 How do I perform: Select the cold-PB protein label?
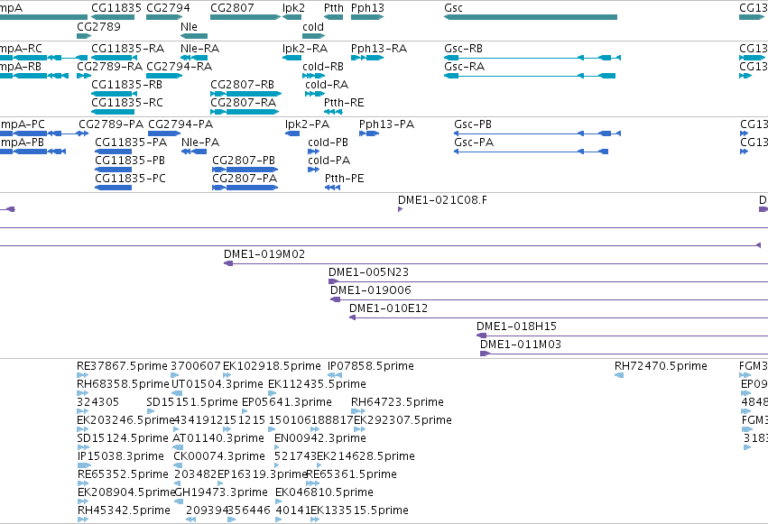[328, 142]
